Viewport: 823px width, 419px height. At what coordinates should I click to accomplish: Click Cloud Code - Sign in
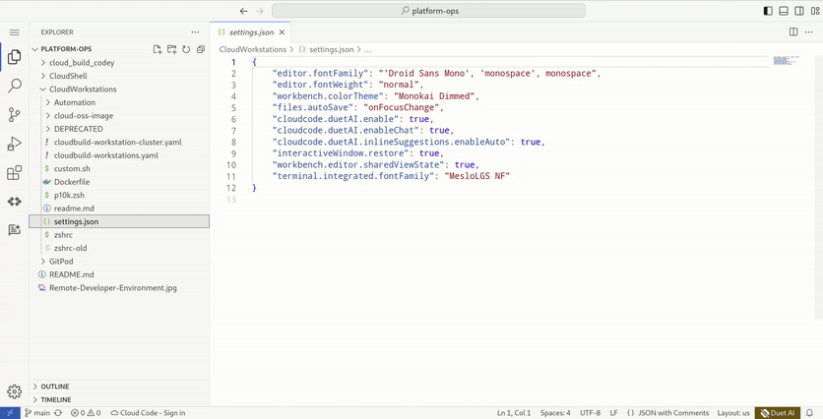pos(148,413)
